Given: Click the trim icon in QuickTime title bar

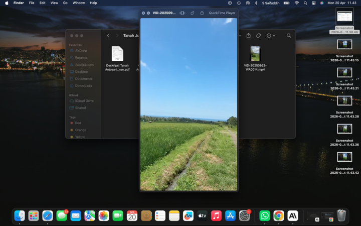Looking at the screenshot, I should click(x=182, y=13).
